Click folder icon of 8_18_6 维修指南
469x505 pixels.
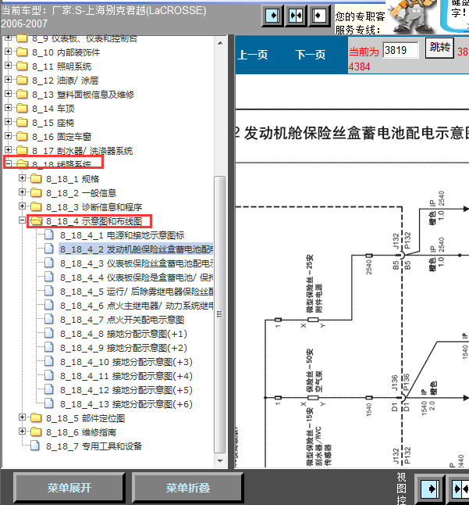[36, 432]
